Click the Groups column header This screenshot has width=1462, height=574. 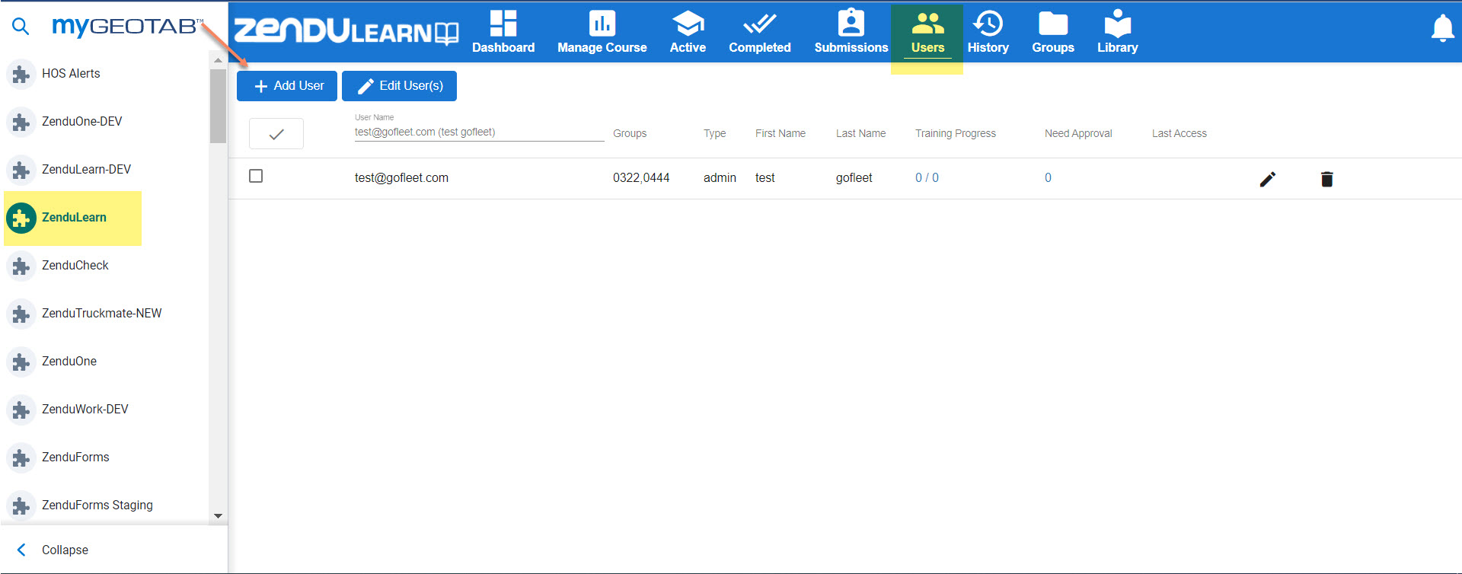(630, 133)
